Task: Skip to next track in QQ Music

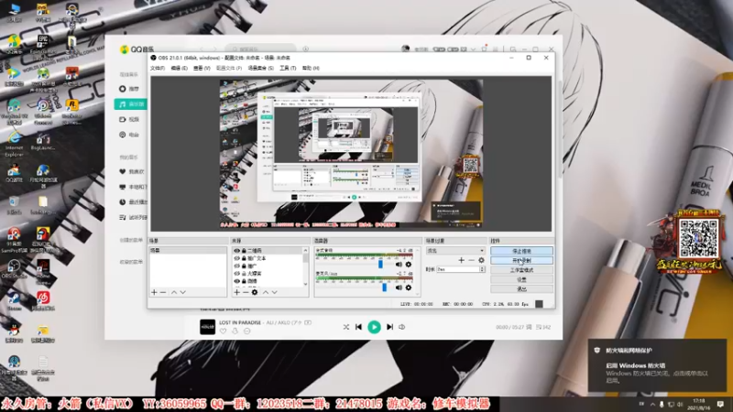Action: click(x=390, y=327)
